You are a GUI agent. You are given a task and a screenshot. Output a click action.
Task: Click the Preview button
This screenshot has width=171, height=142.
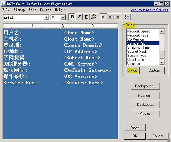point(145,114)
